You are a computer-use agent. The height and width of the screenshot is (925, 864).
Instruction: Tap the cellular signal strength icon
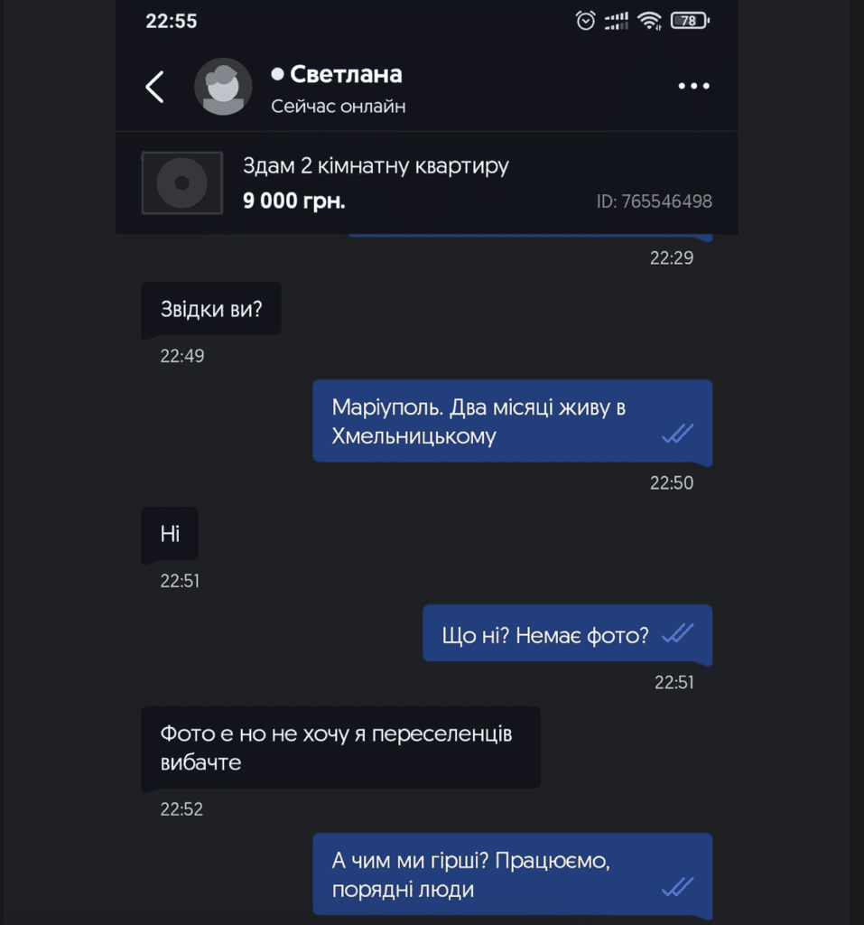[x=617, y=21]
